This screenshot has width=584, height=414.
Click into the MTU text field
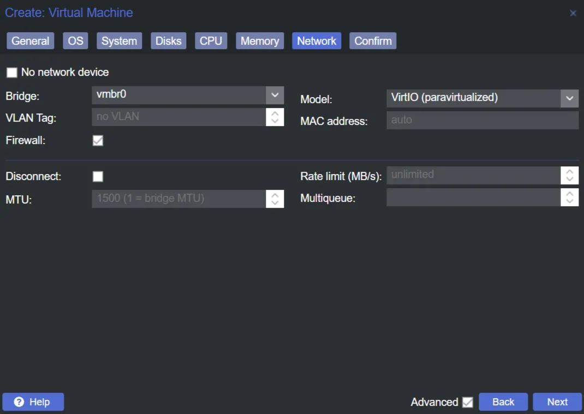pos(178,199)
